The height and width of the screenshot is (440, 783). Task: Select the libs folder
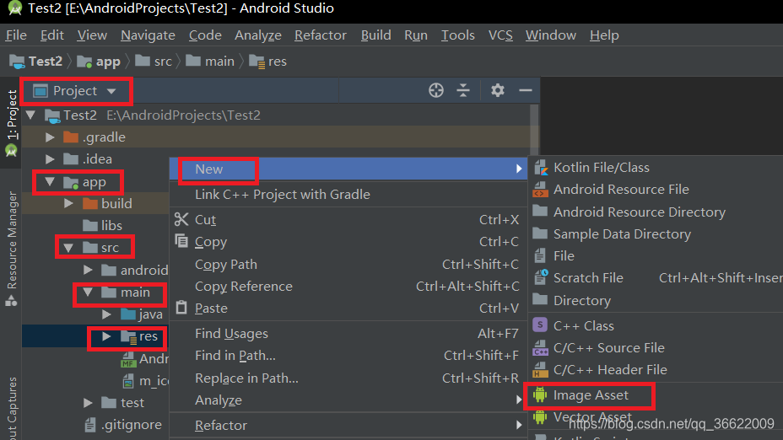click(102, 226)
